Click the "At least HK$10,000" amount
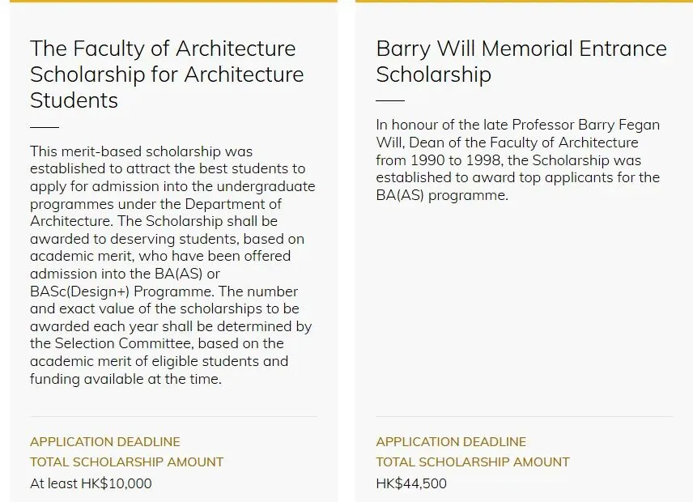 point(91,483)
